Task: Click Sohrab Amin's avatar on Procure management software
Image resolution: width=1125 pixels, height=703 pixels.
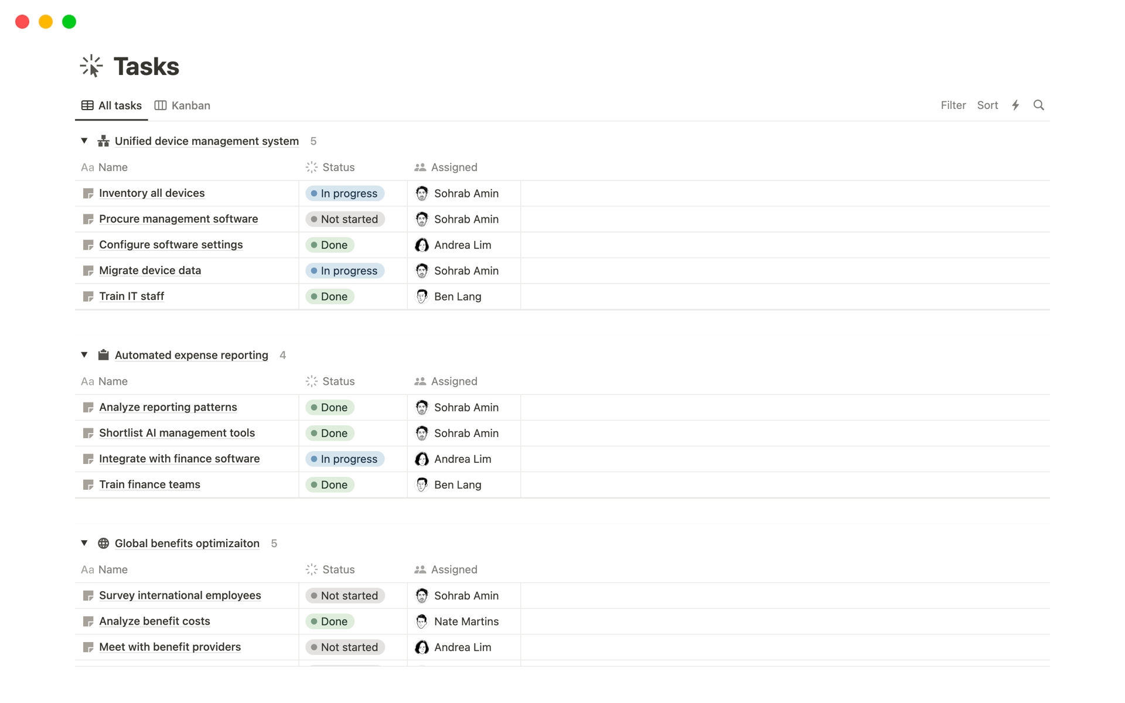Action: [421, 219]
